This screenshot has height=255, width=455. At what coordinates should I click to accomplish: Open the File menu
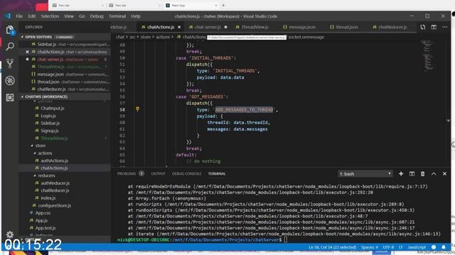click(x=19, y=16)
